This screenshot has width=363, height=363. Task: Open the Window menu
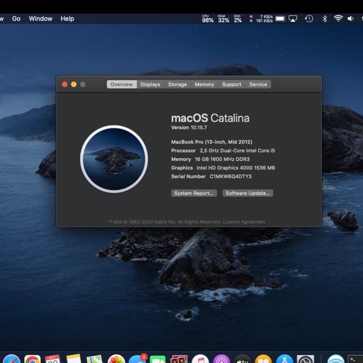[40, 19]
